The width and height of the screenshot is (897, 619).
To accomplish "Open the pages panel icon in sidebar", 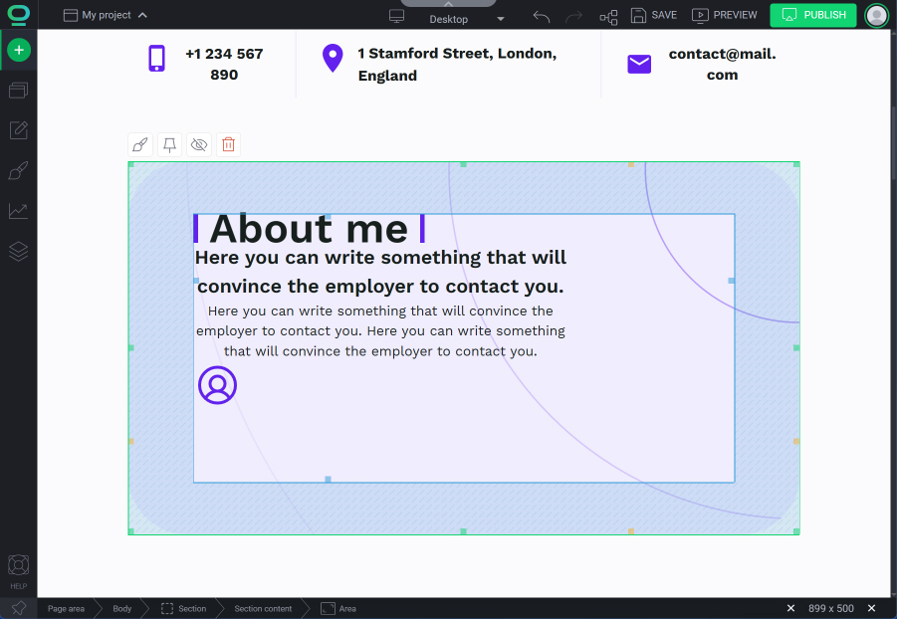I will [18, 90].
